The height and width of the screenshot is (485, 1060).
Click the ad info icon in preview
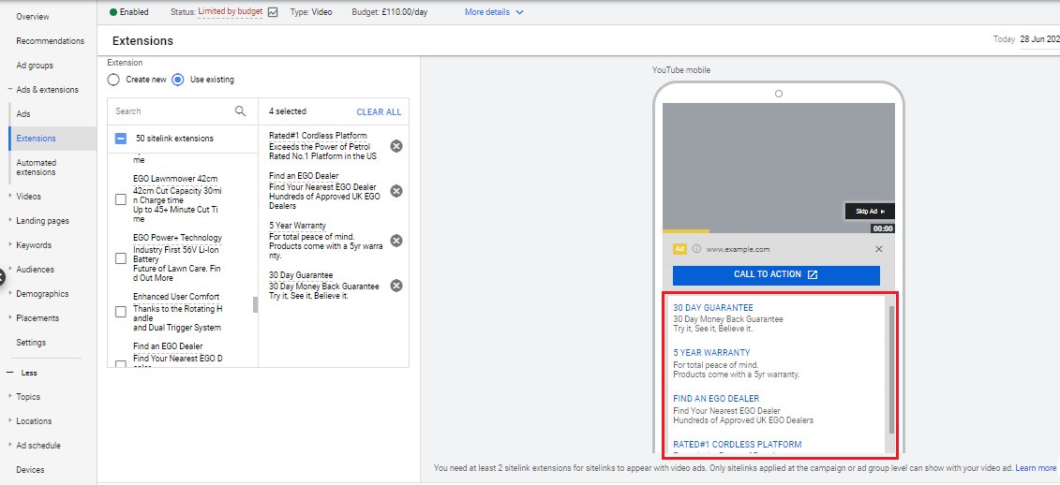click(x=696, y=249)
